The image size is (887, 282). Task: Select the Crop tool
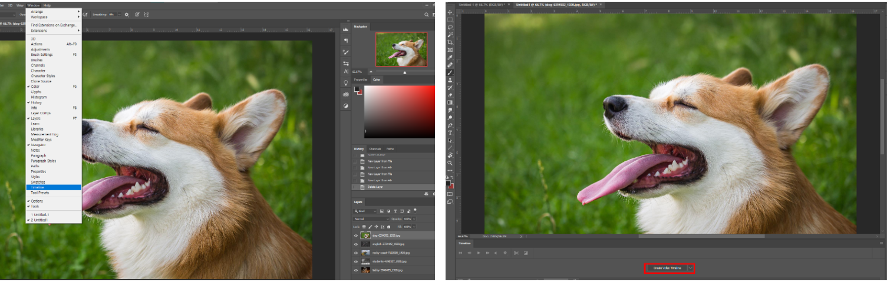pyautogui.click(x=450, y=42)
